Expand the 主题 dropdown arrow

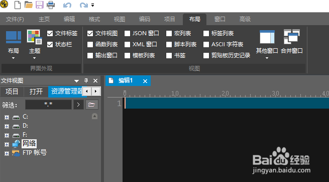tap(35, 58)
